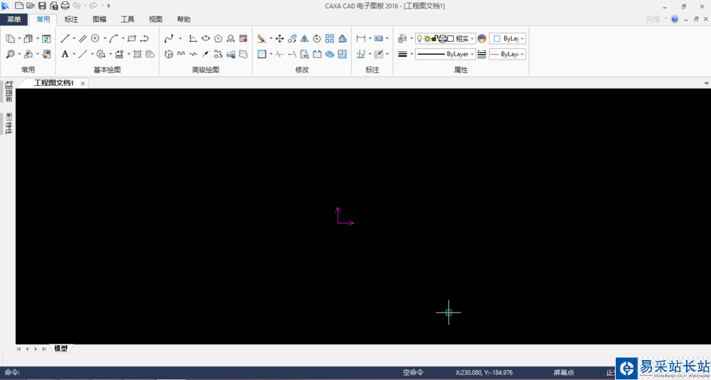
Task: Select the Polygon tool
Action: click(x=218, y=38)
